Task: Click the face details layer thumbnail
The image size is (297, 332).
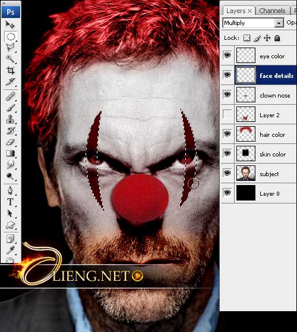Action: click(x=246, y=75)
